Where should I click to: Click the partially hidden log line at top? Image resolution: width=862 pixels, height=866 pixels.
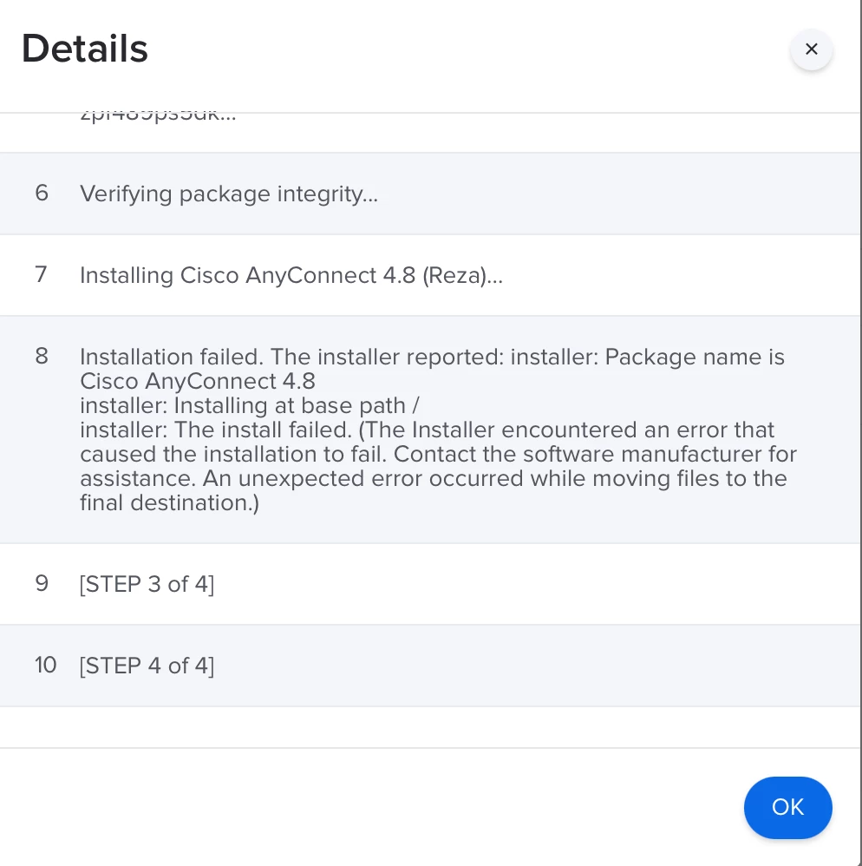click(x=158, y=117)
